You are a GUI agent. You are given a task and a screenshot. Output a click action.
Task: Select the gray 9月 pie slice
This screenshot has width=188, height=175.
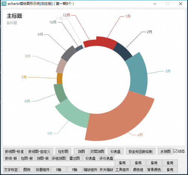coord(69,54)
